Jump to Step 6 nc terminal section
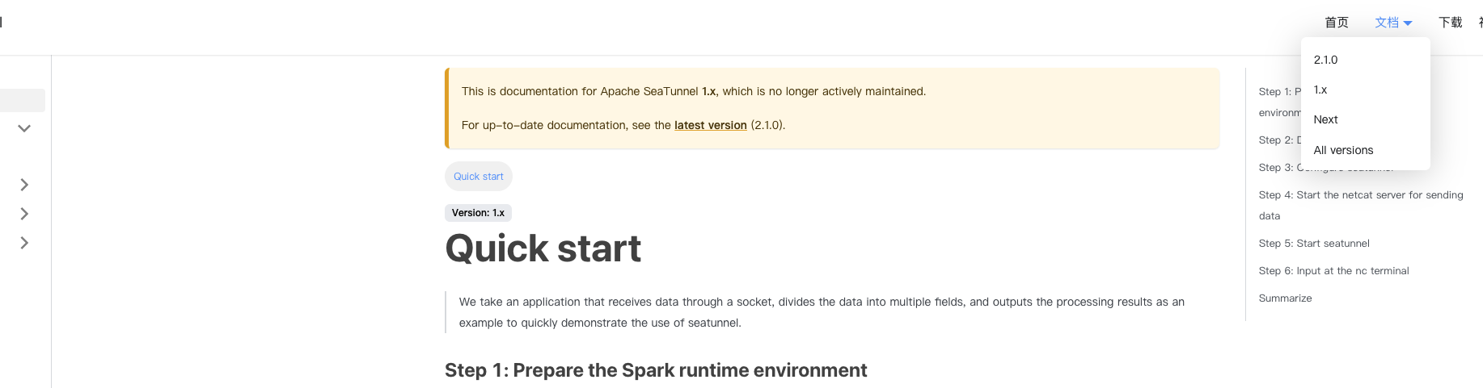 1333,271
